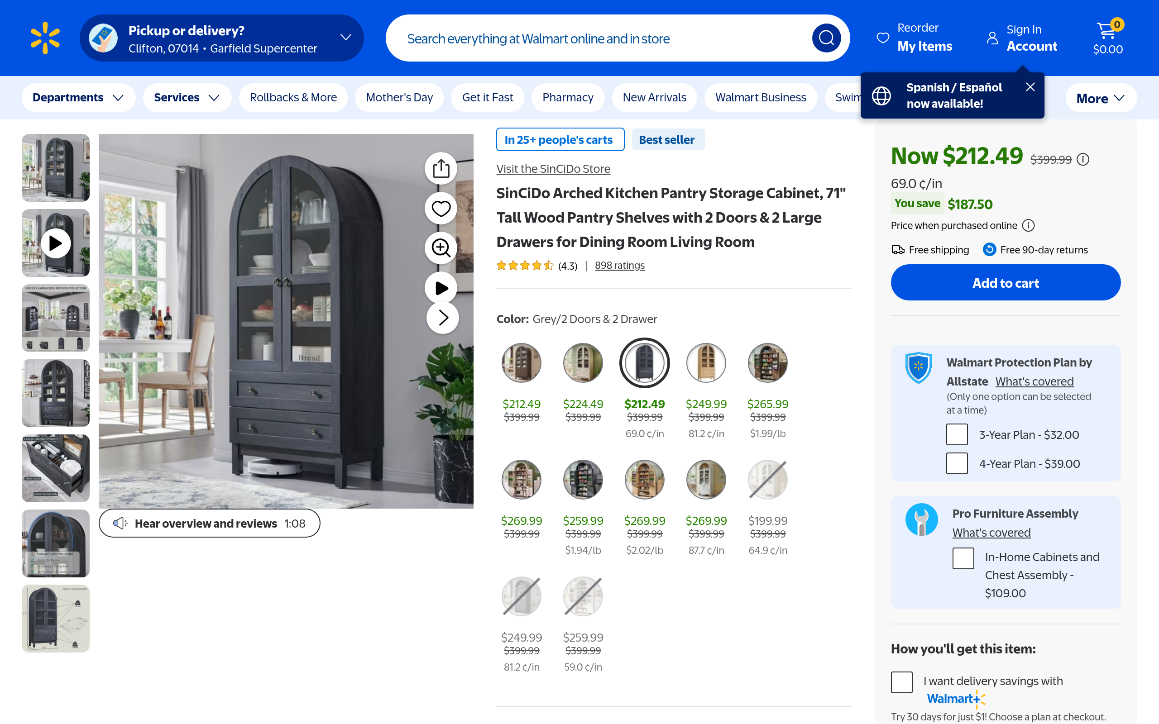Choose the $249.99 natural wood swatch
Image resolution: width=1159 pixels, height=724 pixels.
(706, 362)
